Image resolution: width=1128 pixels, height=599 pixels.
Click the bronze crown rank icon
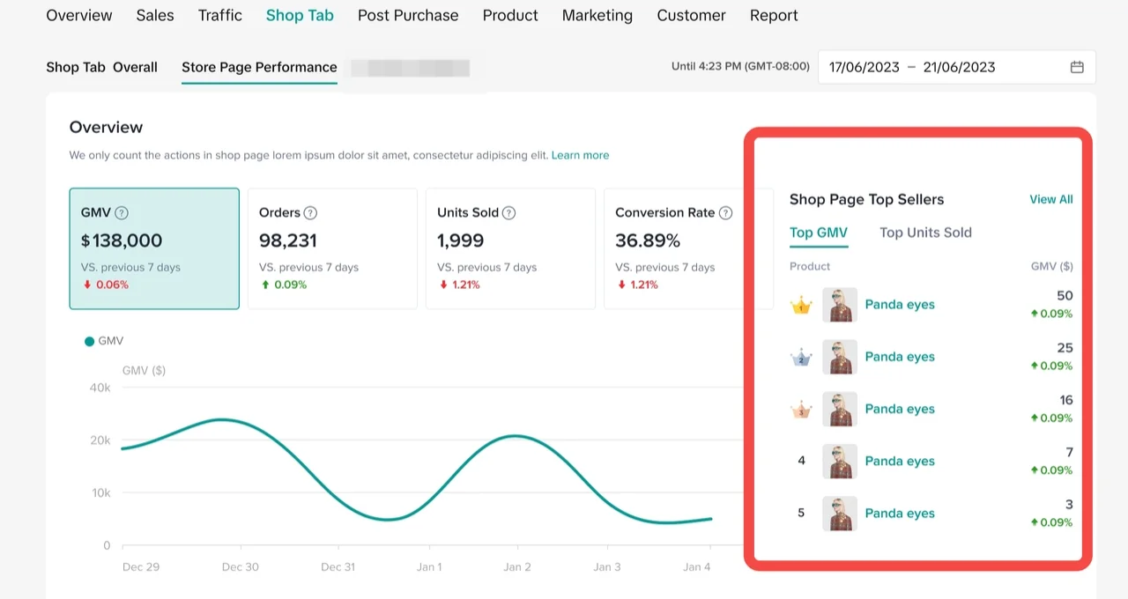tap(801, 410)
